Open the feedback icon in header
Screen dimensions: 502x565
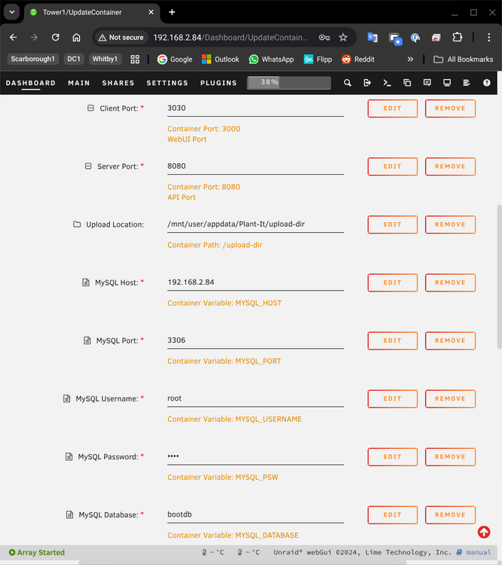point(427,83)
